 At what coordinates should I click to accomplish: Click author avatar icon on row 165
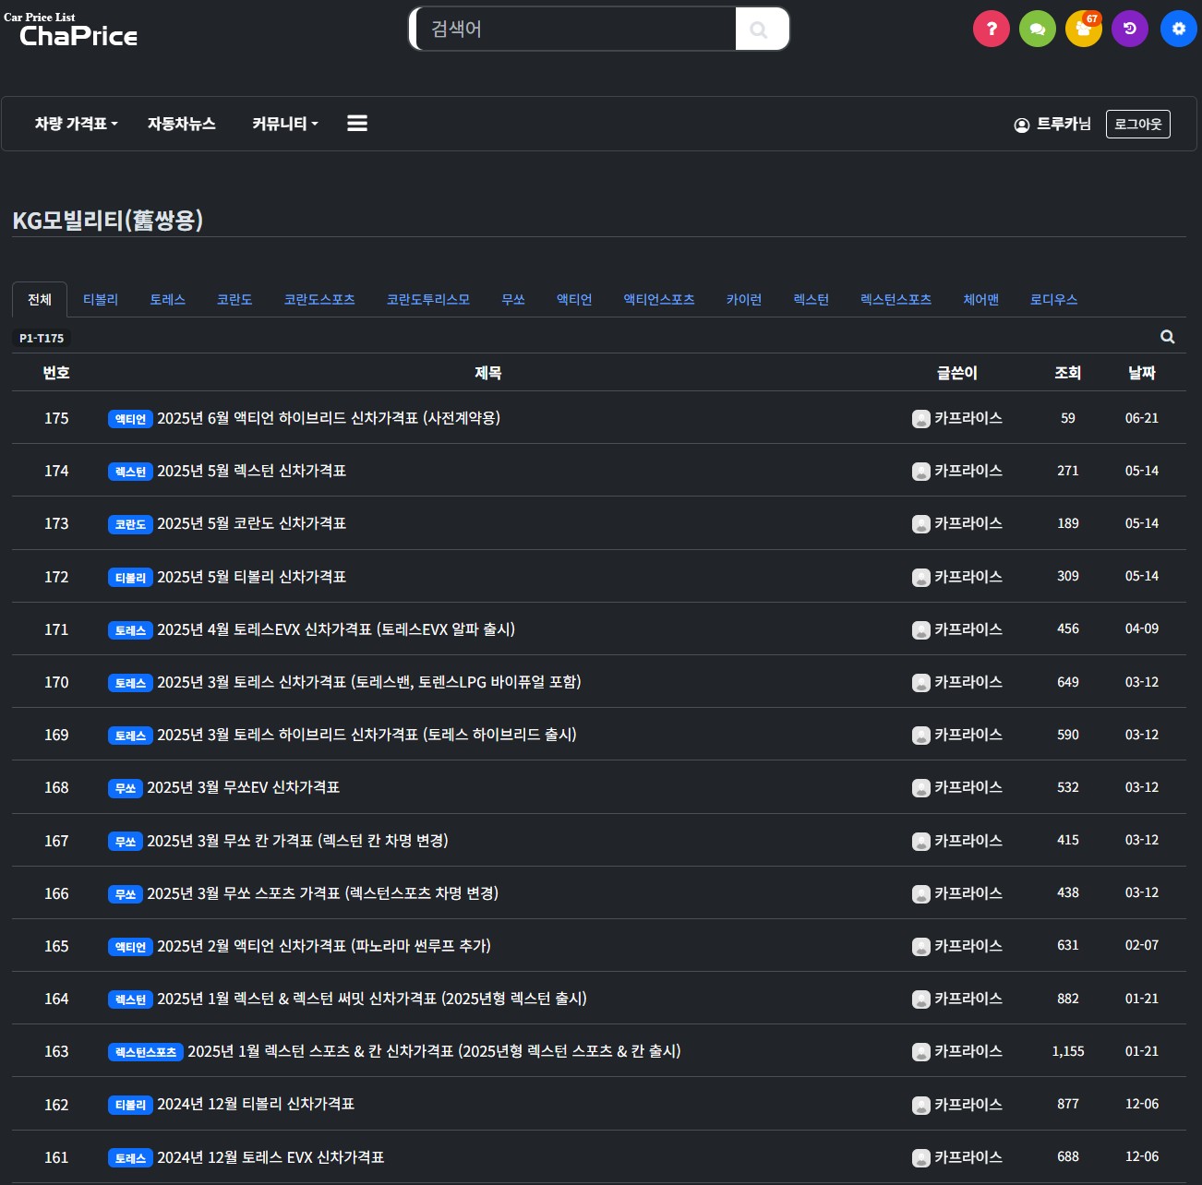click(921, 947)
